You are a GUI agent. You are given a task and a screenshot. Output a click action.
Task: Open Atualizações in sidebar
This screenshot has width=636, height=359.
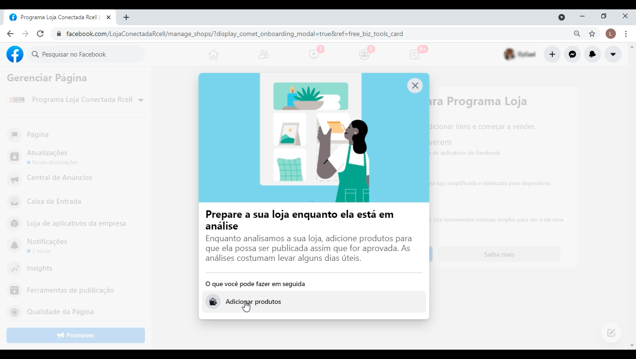coord(76,157)
